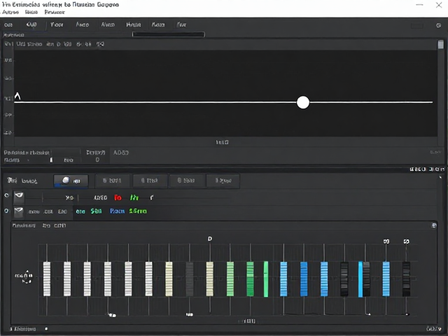Click the green label beside the red label
This screenshot has height=336, width=448.
pos(134,197)
